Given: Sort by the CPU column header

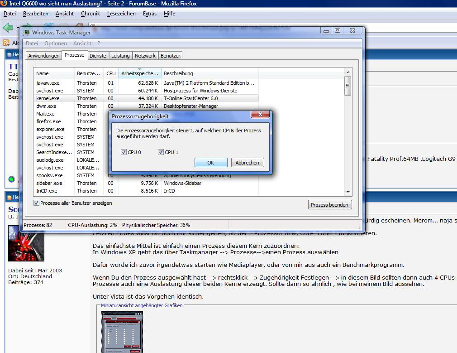Looking at the screenshot, I should [x=111, y=73].
